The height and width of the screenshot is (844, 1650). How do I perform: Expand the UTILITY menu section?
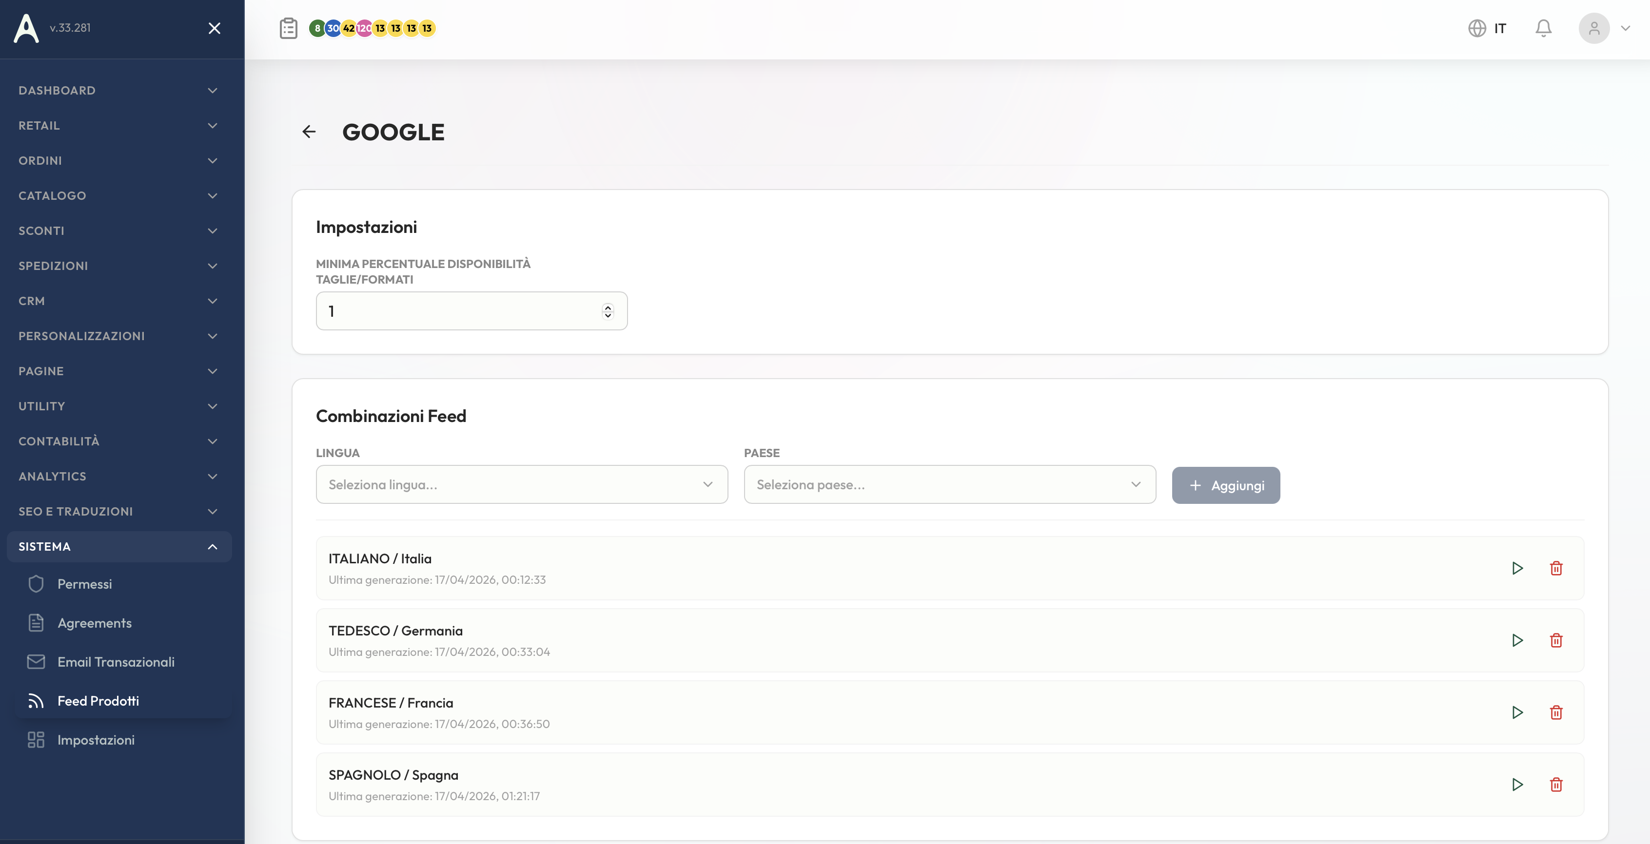click(x=119, y=406)
